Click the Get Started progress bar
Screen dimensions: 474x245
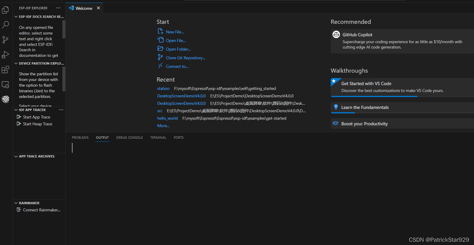374,96
